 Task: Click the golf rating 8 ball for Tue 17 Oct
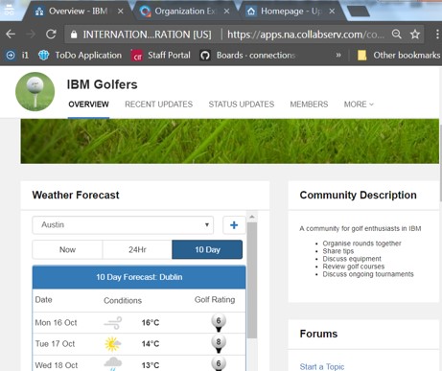pyautogui.click(x=219, y=344)
